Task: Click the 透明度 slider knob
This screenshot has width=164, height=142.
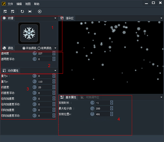Action: [34, 53]
